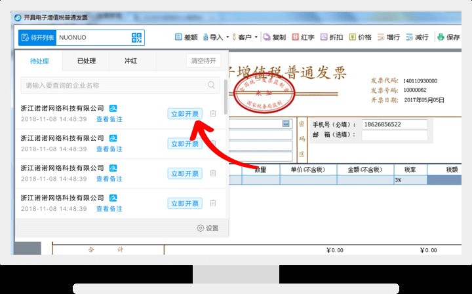This screenshot has width=472, height=294.
Task: Delete the fourth pending entry via trash icon
Action: point(213,203)
